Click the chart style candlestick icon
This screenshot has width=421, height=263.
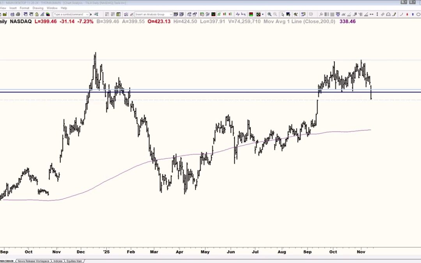[225, 14]
